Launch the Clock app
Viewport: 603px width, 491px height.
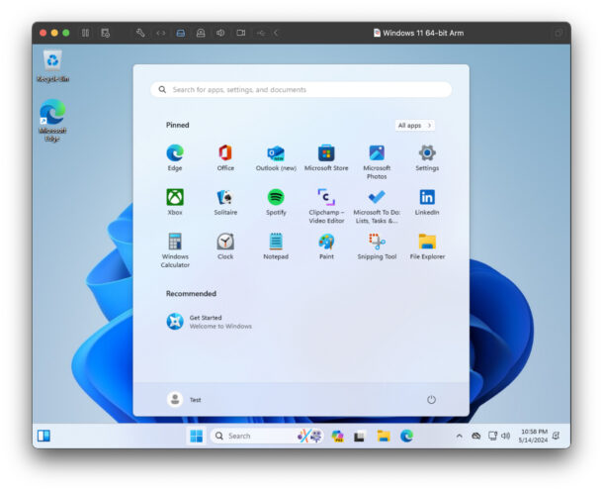(x=225, y=246)
